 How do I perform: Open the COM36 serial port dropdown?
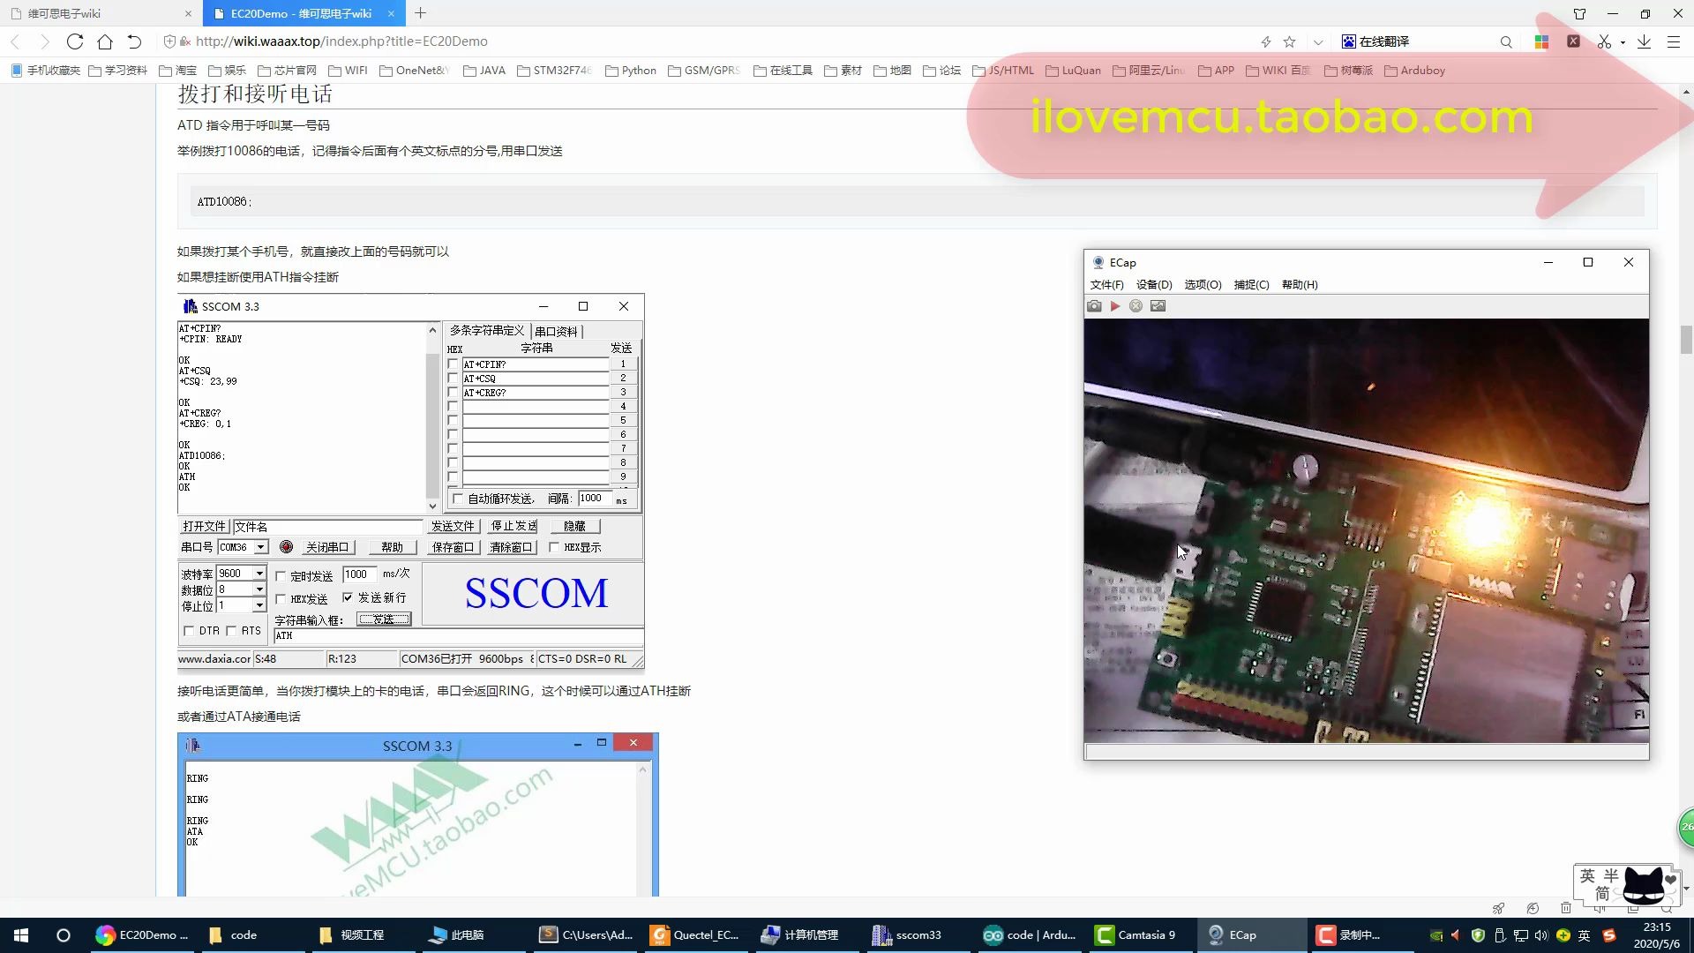(x=261, y=547)
